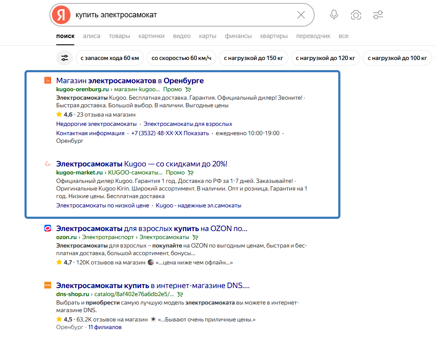435x343 pixels.
Task: Show hidden phone number +7 (3532)
Action: 170,133
